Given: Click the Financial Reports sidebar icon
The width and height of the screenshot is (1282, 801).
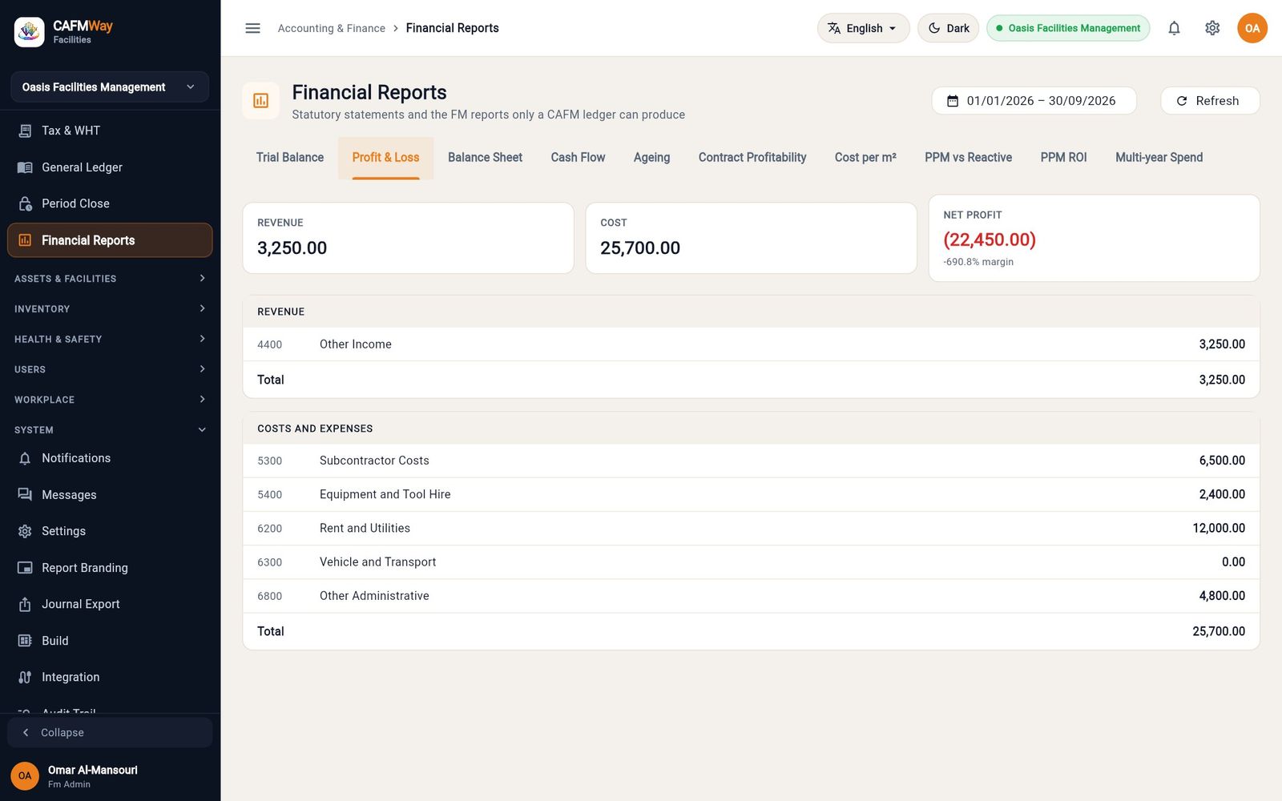Looking at the screenshot, I should [x=25, y=240].
